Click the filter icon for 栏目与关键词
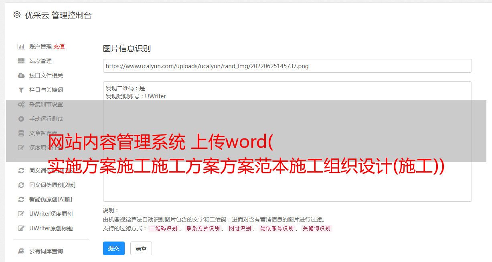The image size is (492, 262). pyautogui.click(x=21, y=90)
